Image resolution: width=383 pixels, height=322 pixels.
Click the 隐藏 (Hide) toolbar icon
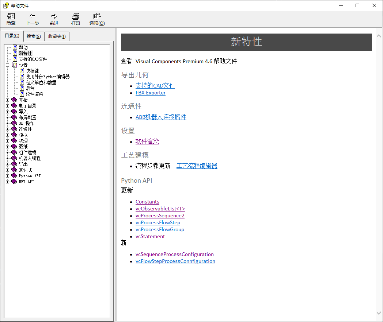click(11, 16)
